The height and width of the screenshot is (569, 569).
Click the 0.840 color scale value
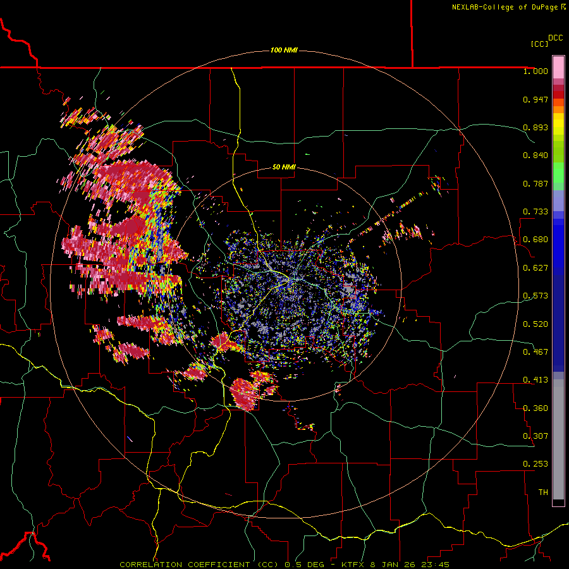(x=535, y=156)
